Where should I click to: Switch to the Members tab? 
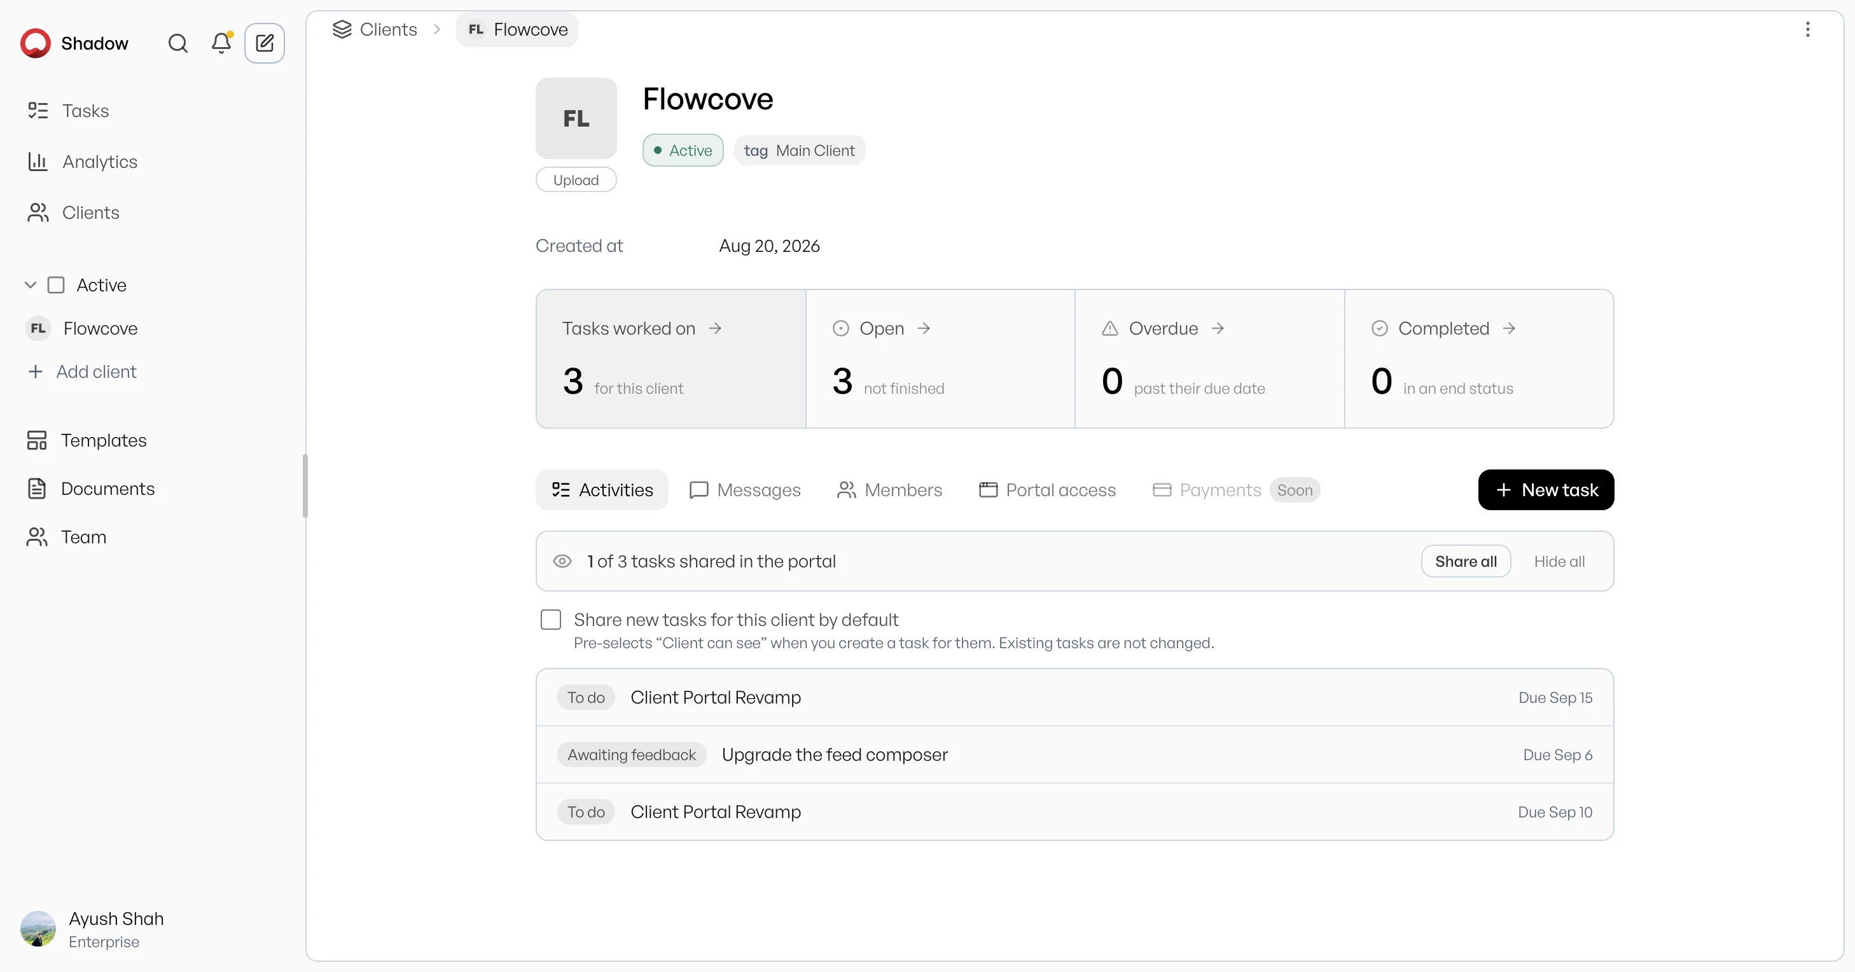889,490
